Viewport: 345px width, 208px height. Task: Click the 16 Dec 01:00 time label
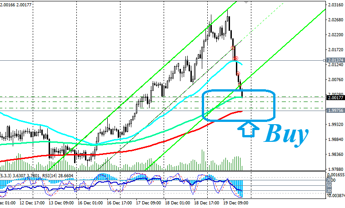90,203
